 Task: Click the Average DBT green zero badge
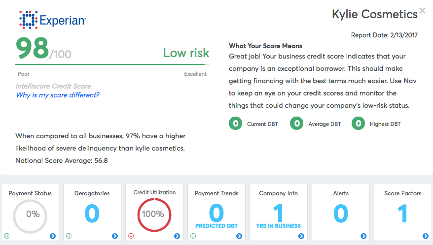click(296, 123)
